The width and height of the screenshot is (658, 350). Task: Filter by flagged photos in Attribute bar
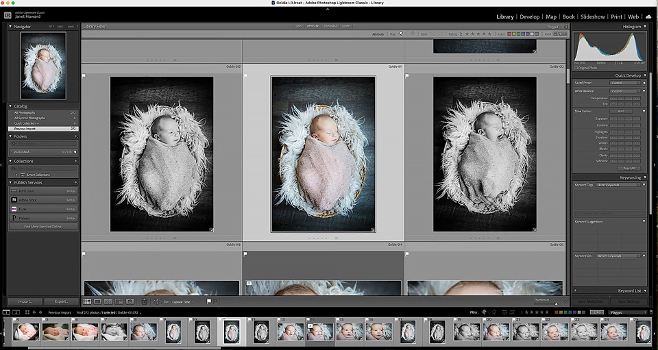pos(401,34)
